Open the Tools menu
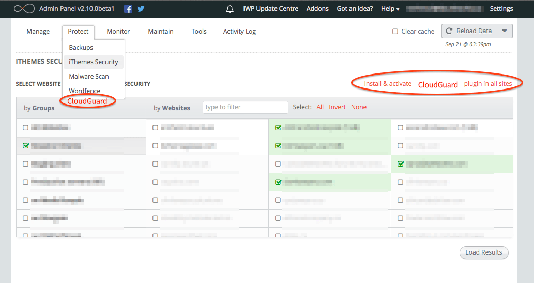The height and width of the screenshot is (283, 534). click(199, 32)
